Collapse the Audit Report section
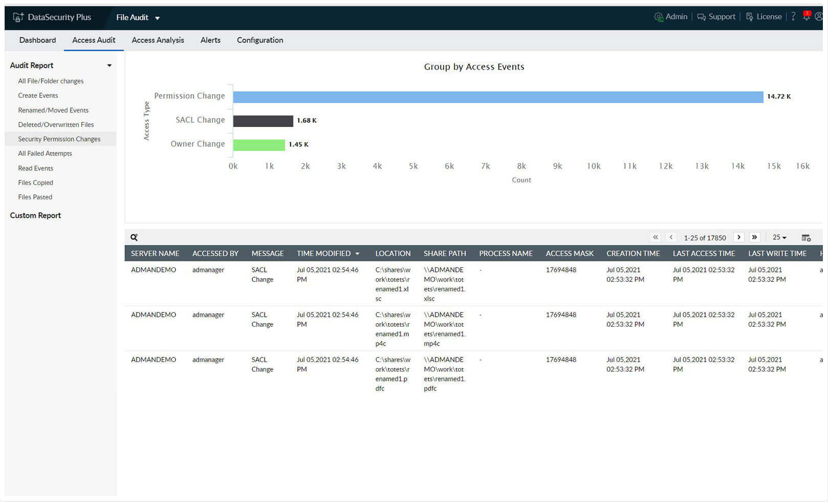828x502 pixels. pyautogui.click(x=109, y=65)
